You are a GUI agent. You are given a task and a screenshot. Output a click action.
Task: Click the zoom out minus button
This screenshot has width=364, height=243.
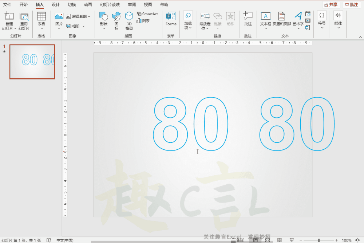click(x=301, y=240)
